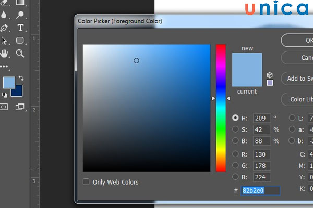
Task: Click inside the color saturation-brightness field
Action: (147, 108)
